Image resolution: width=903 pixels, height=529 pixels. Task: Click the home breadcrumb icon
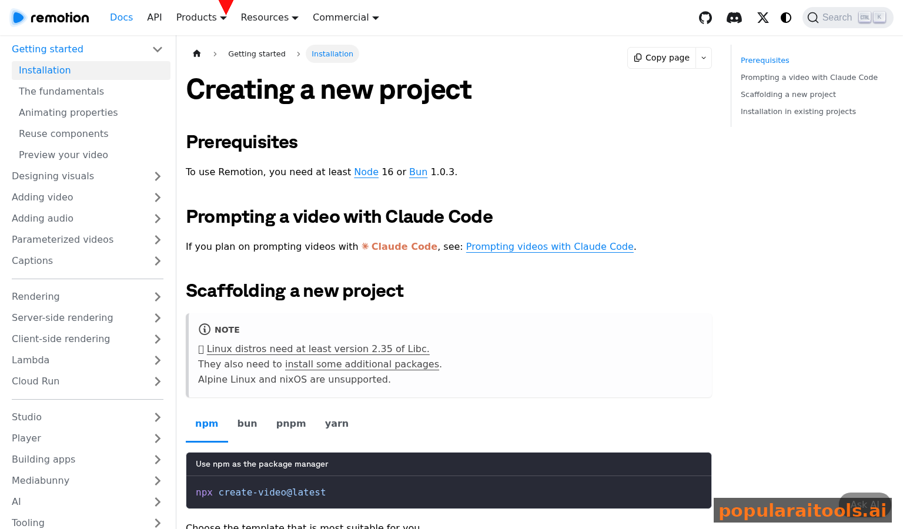click(x=196, y=53)
